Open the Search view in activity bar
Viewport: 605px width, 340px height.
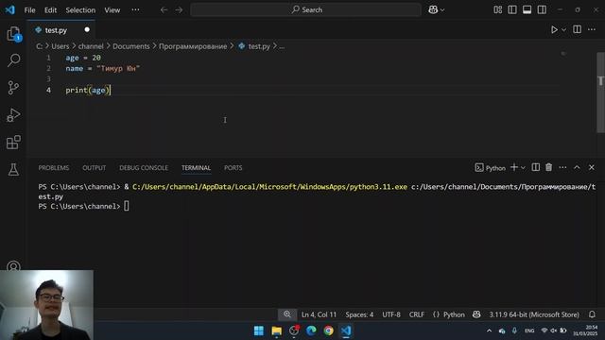(x=13, y=60)
